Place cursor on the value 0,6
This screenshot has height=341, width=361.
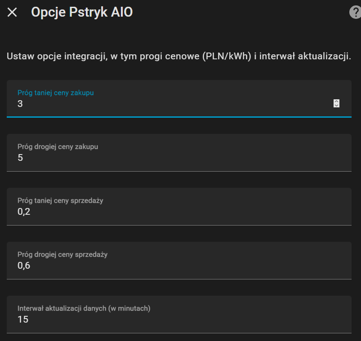coord(24,266)
